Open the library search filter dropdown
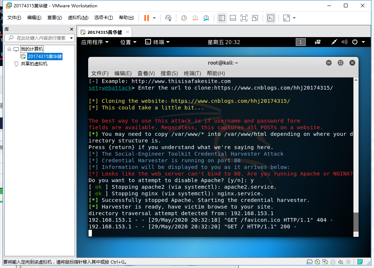The height and width of the screenshot is (268, 374). coord(71,38)
